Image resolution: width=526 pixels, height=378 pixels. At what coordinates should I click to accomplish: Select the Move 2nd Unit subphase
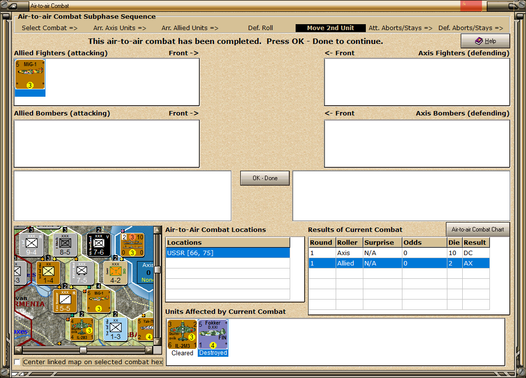330,28
